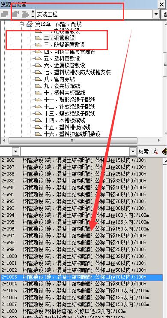
Task: Click the fx formula icon beside 检索
Action: [155, 151]
